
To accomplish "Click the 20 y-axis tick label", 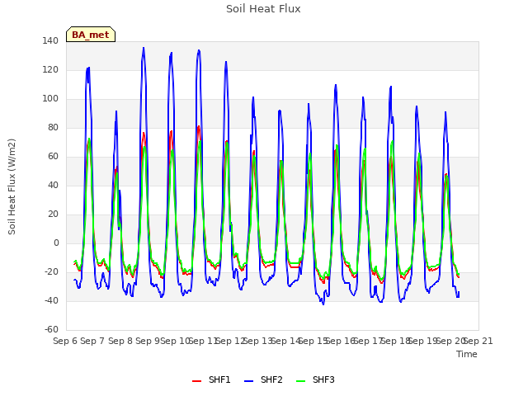I will pos(53,214).
